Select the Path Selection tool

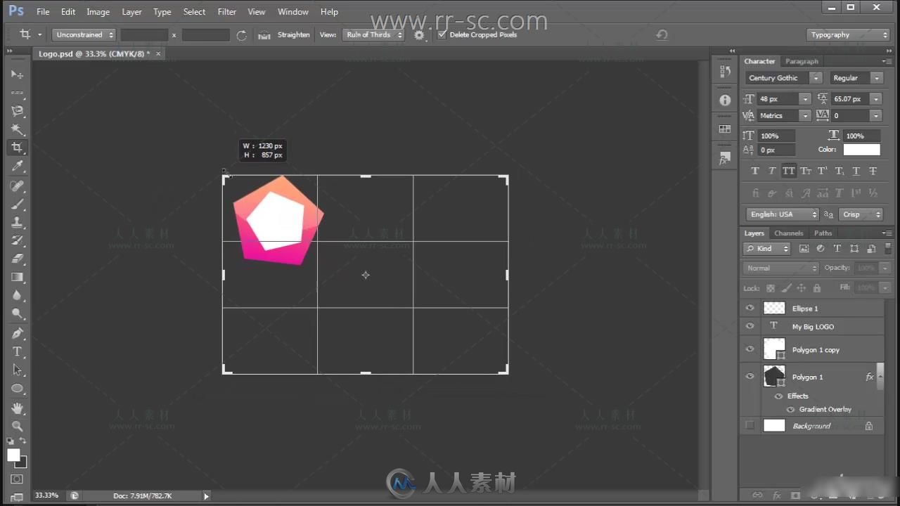[18, 370]
